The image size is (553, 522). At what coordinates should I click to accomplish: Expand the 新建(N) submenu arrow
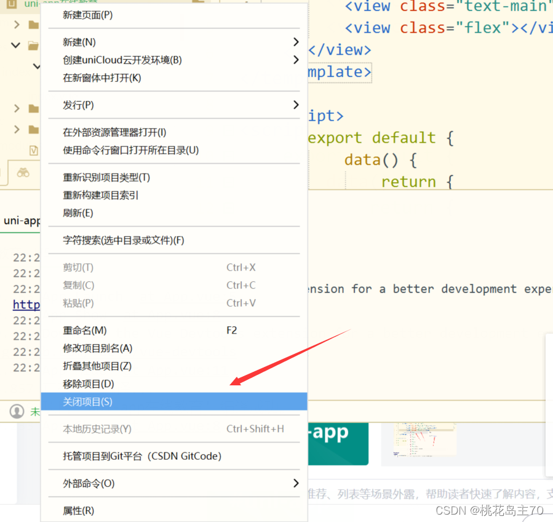click(296, 42)
